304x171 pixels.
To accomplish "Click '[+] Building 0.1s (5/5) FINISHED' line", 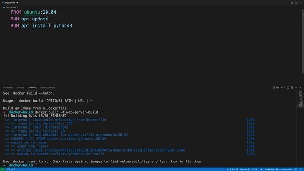I will [35, 116].
